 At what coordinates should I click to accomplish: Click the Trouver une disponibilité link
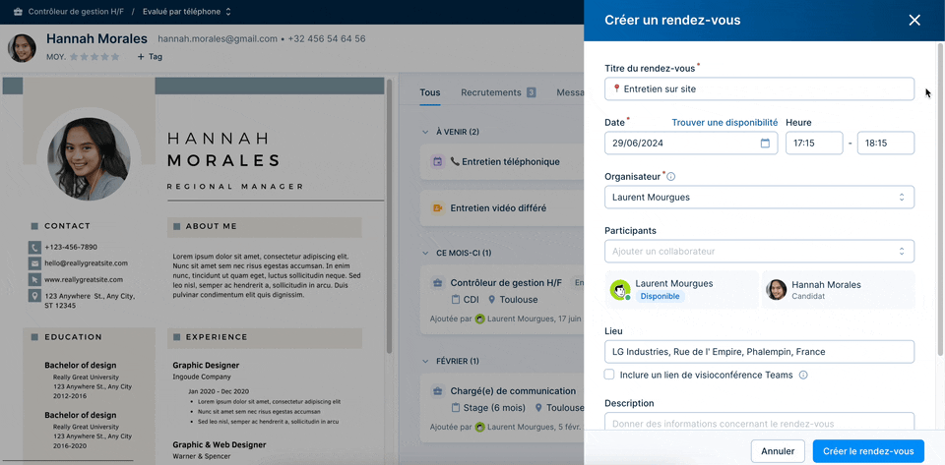pos(725,122)
